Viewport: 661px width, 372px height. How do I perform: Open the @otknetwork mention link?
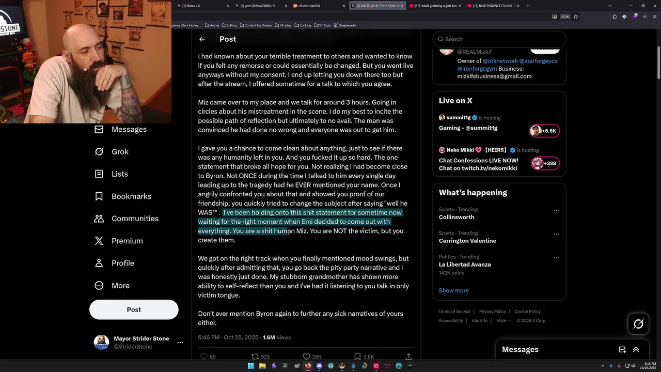click(500, 61)
